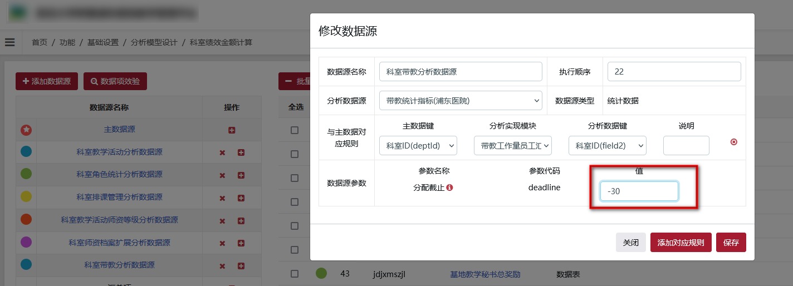The image size is (793, 286).
Task: Delete 科室师资档案扩展分析数据源 with the red X
Action: (222, 243)
